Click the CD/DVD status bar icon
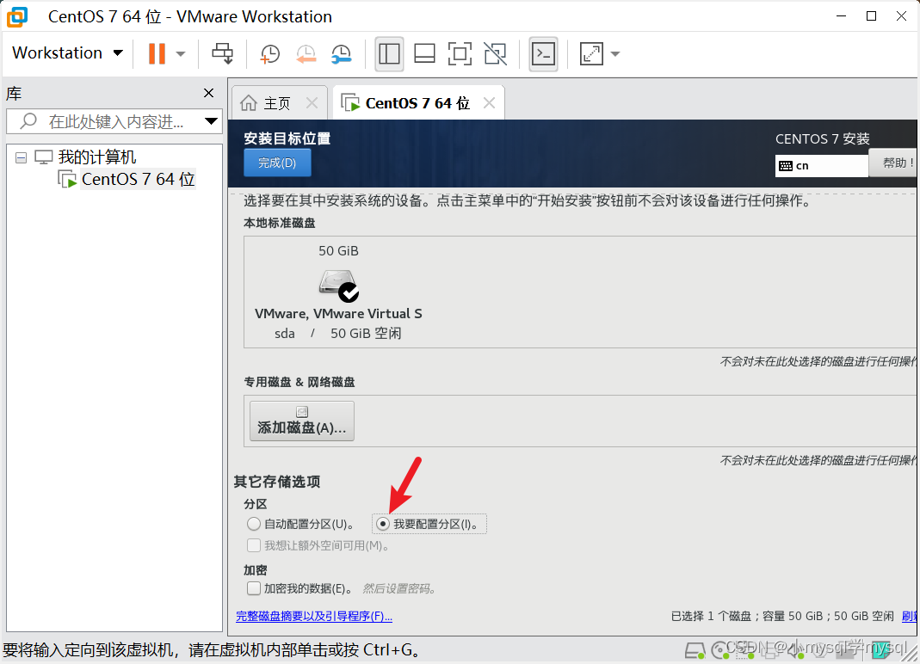 pos(720,650)
